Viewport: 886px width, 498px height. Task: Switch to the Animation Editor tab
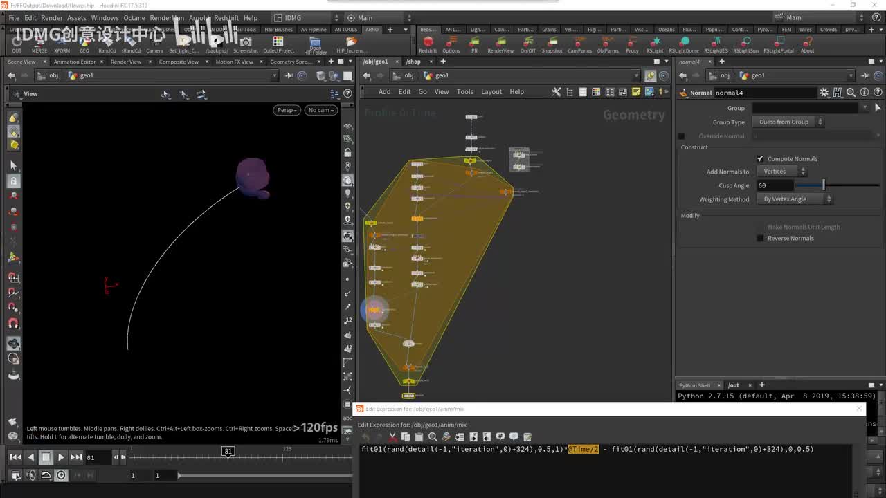pyautogui.click(x=75, y=62)
